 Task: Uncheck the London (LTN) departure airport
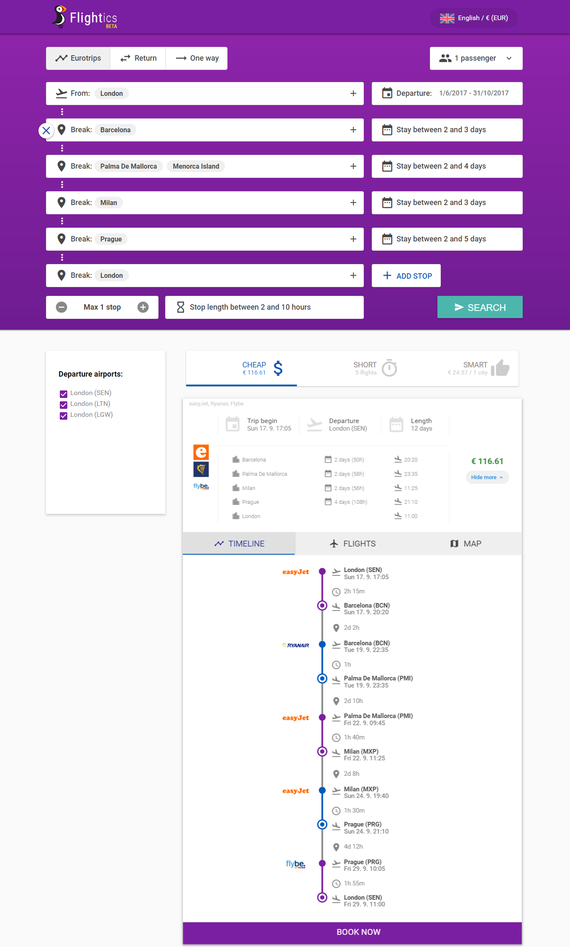pos(64,405)
